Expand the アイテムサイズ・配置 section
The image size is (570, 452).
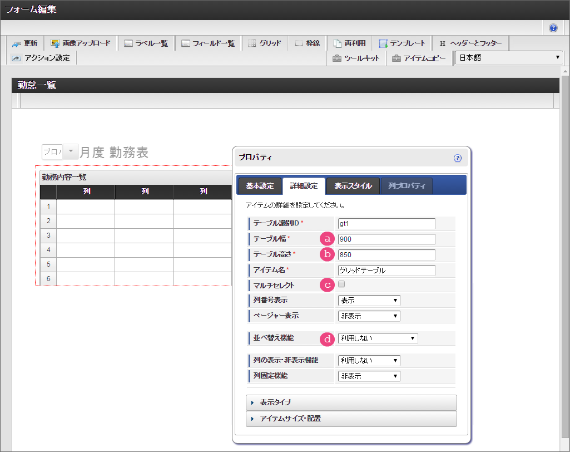click(x=351, y=419)
